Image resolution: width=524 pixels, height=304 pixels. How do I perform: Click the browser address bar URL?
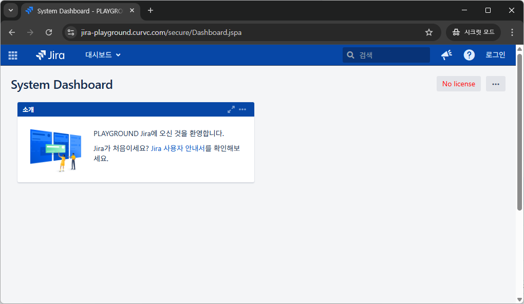[x=161, y=32]
